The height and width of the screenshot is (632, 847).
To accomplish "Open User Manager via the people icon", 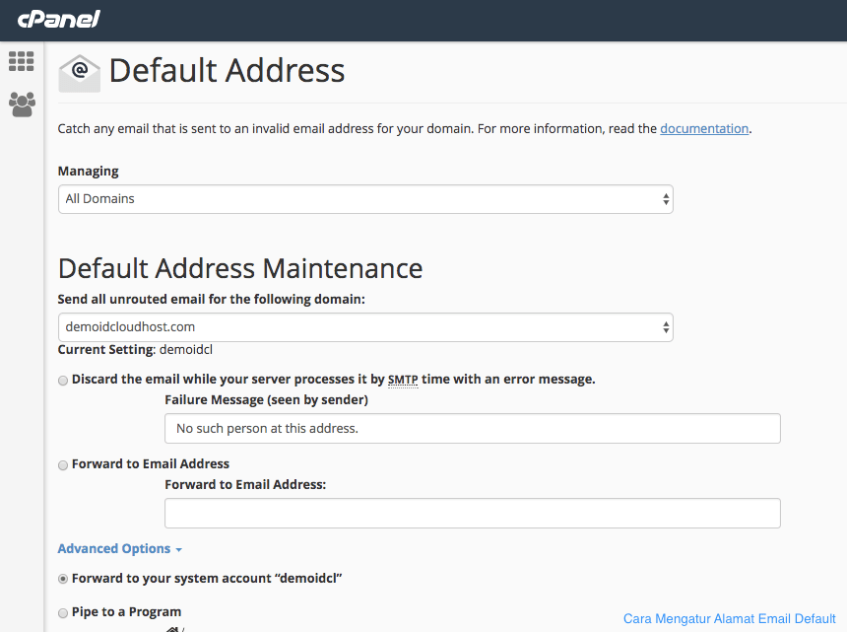I will (21, 105).
